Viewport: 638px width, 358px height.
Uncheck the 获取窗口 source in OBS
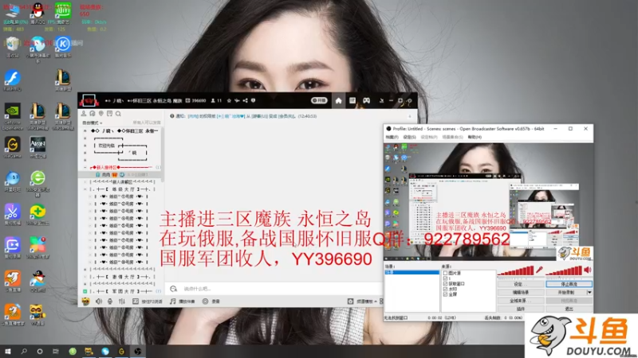pos(445,284)
